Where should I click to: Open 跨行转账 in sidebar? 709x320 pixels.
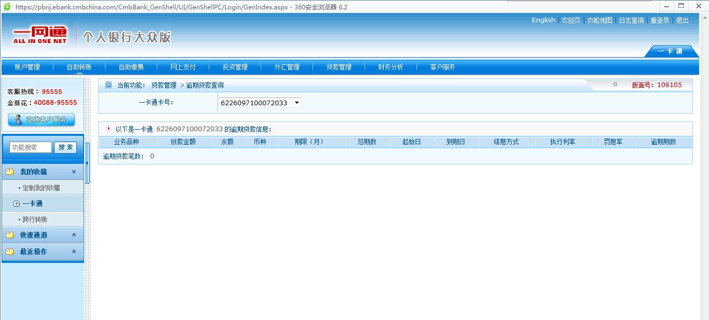click(x=35, y=219)
